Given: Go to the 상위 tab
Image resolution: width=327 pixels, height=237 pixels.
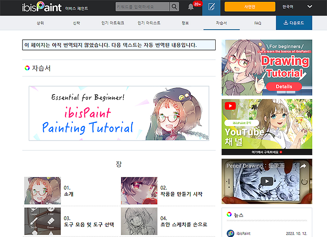Looking at the screenshot, I should pos(40,23).
